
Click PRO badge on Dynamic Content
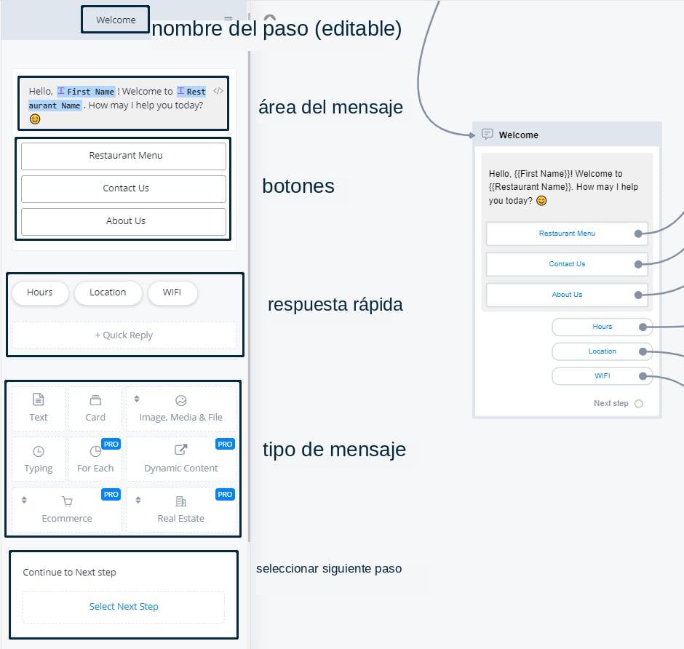pos(225,444)
